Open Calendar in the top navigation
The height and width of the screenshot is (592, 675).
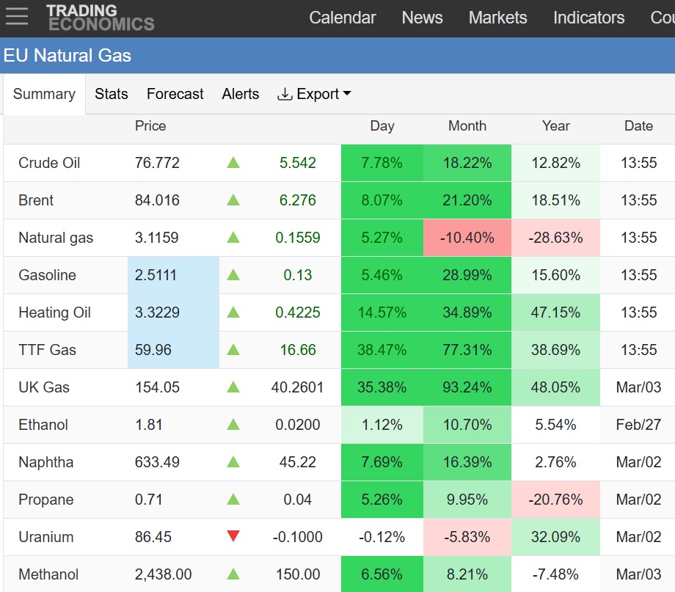[343, 18]
